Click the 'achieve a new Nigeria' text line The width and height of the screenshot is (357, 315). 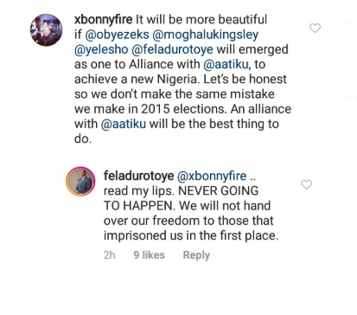coord(137,79)
